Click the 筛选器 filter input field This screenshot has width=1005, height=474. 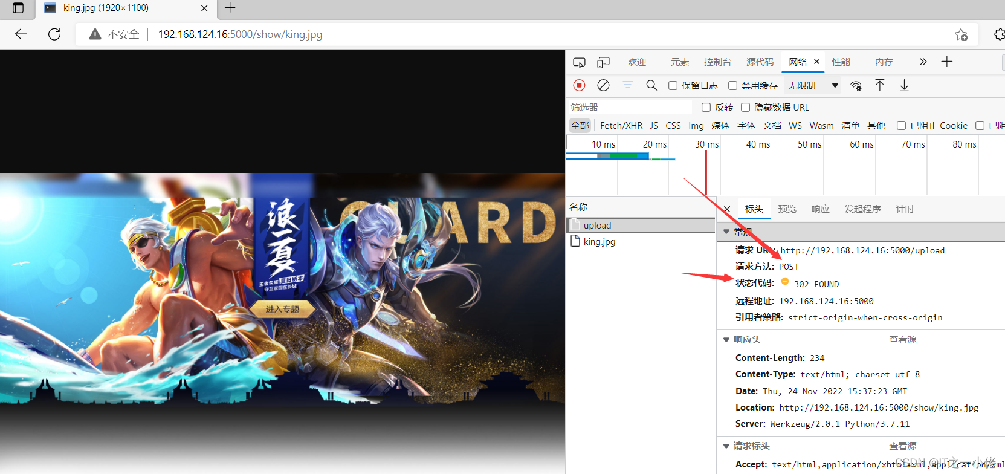(630, 108)
